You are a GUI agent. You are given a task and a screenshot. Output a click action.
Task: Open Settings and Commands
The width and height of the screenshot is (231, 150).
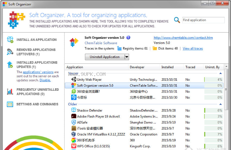tap(37, 104)
